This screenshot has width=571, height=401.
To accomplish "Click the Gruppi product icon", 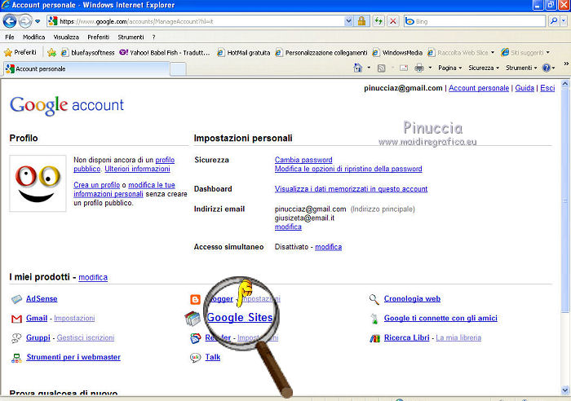I will tap(16, 338).
